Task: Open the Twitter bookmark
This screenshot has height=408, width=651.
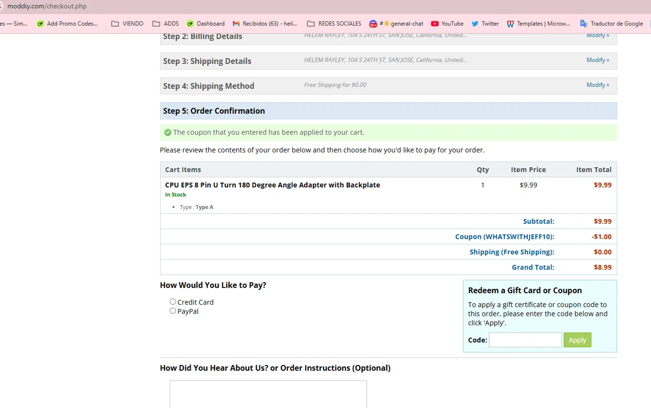Action: click(x=485, y=23)
